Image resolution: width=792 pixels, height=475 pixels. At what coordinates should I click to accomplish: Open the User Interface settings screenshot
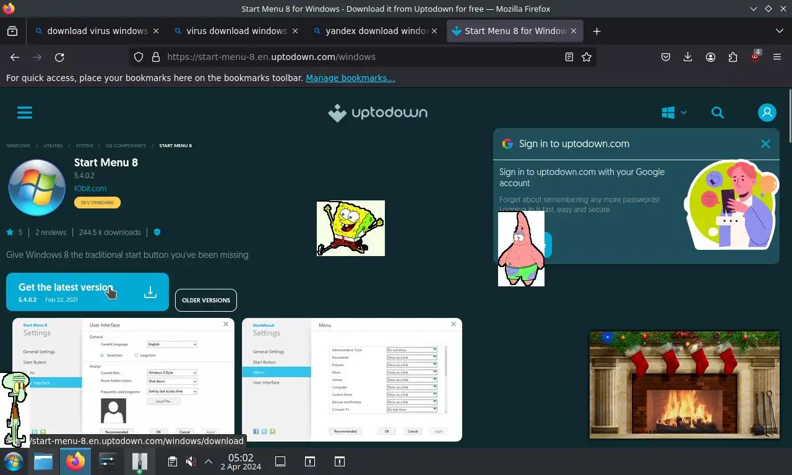pos(124,380)
